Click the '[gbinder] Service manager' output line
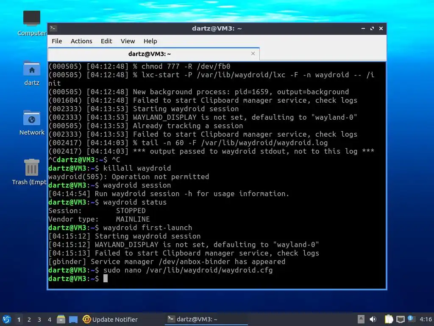This screenshot has height=326, width=434. click(x=167, y=261)
